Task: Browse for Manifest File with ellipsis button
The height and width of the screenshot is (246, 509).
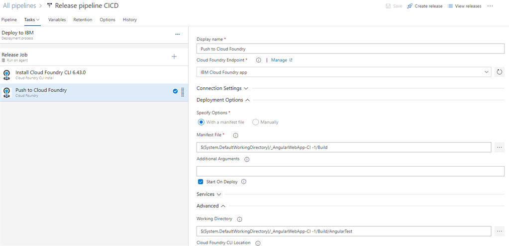Action: pos(499,147)
